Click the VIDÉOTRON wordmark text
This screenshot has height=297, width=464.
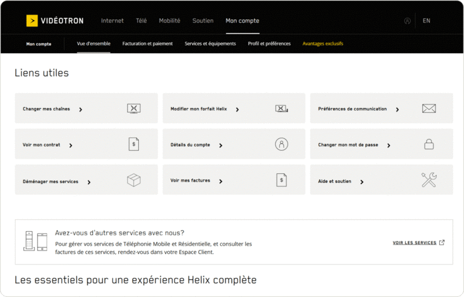[x=62, y=21]
